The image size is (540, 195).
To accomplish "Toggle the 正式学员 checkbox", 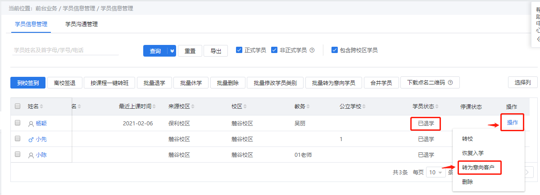I will click(x=239, y=50).
